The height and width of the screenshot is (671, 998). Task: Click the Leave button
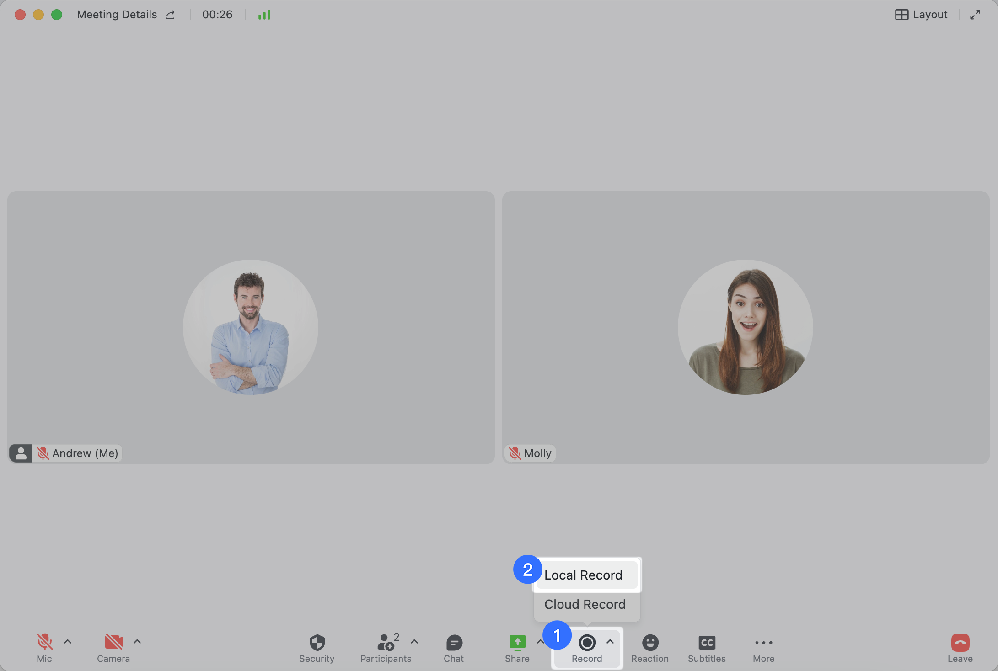tap(960, 642)
